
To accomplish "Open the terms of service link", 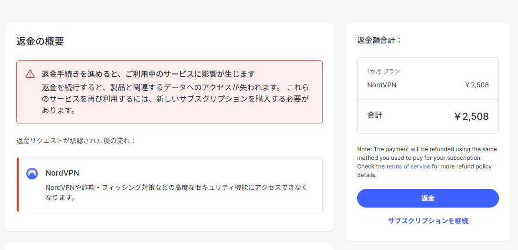I will pos(408,167).
